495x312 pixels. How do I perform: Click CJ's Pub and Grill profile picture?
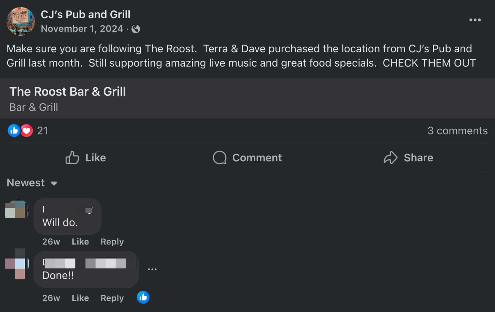20,21
